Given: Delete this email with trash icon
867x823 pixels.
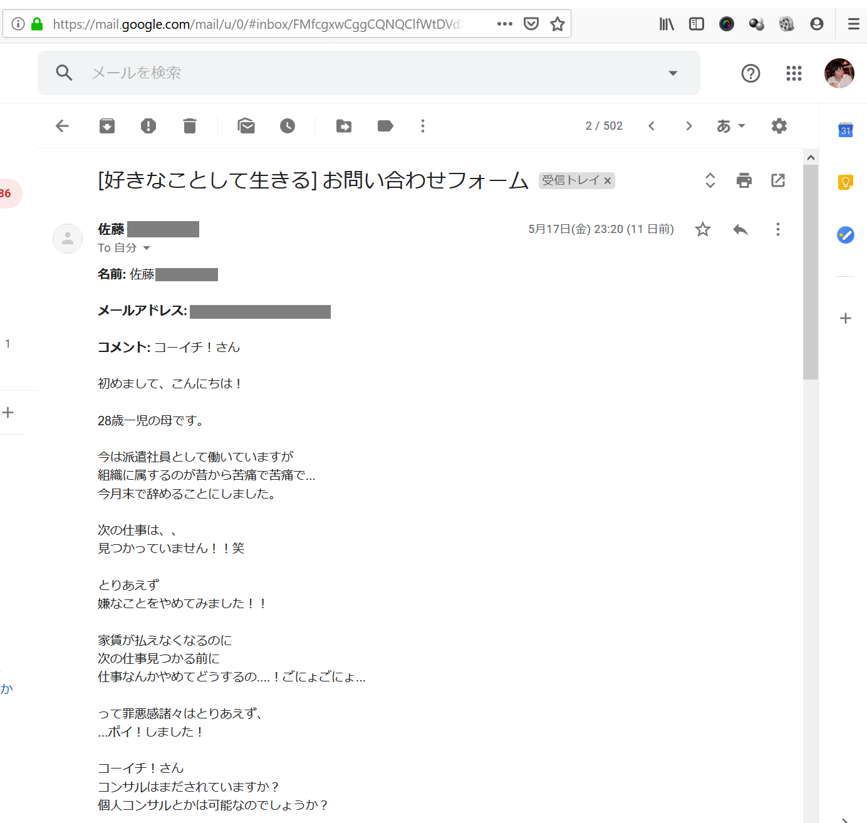Looking at the screenshot, I should coord(190,126).
